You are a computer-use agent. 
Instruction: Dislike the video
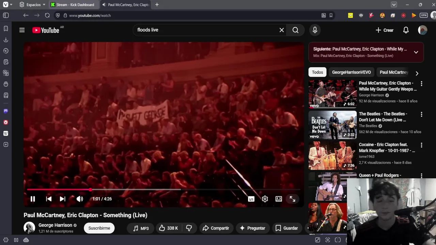(189, 228)
